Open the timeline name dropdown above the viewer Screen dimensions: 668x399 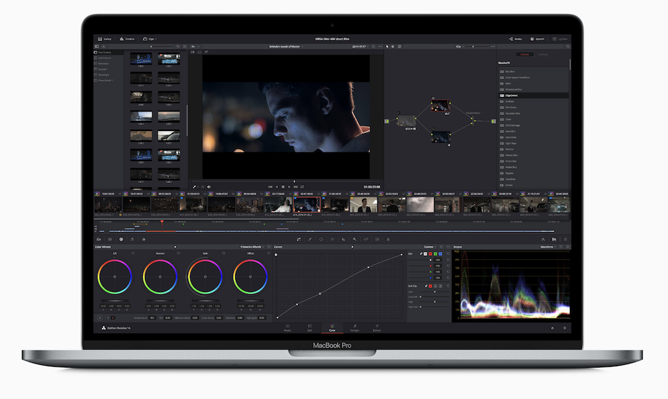pos(286,47)
